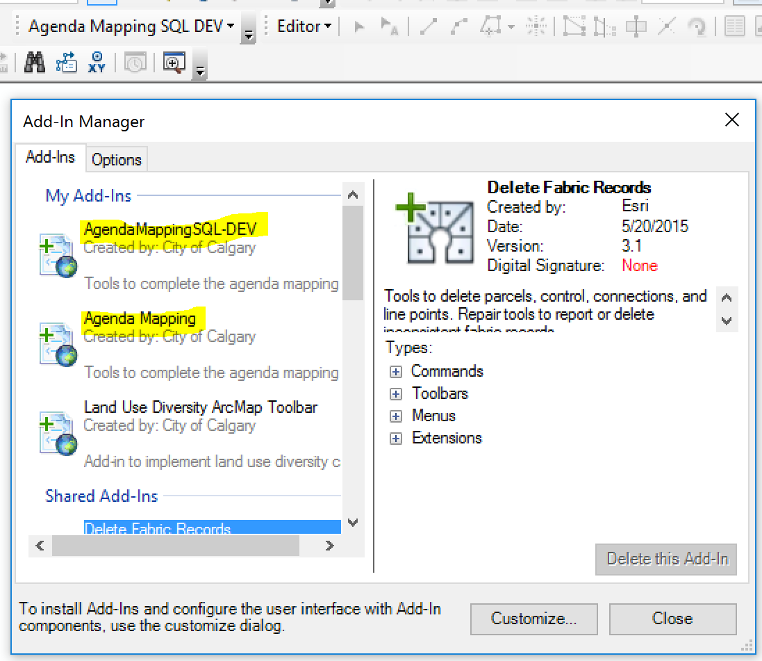
Task: Click description box scroll down arrow
Action: pos(727,321)
